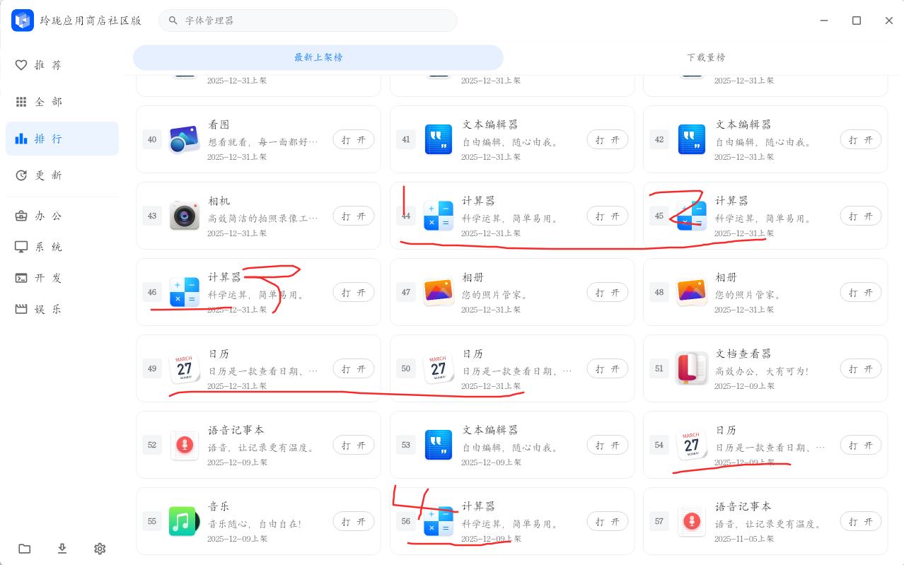
Task: Click 打开 button for rank 45 计算器
Action: pos(861,216)
